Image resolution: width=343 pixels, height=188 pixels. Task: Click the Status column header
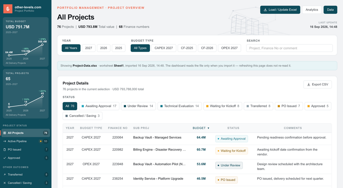(233, 128)
